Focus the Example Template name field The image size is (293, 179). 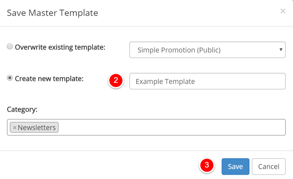(208, 81)
